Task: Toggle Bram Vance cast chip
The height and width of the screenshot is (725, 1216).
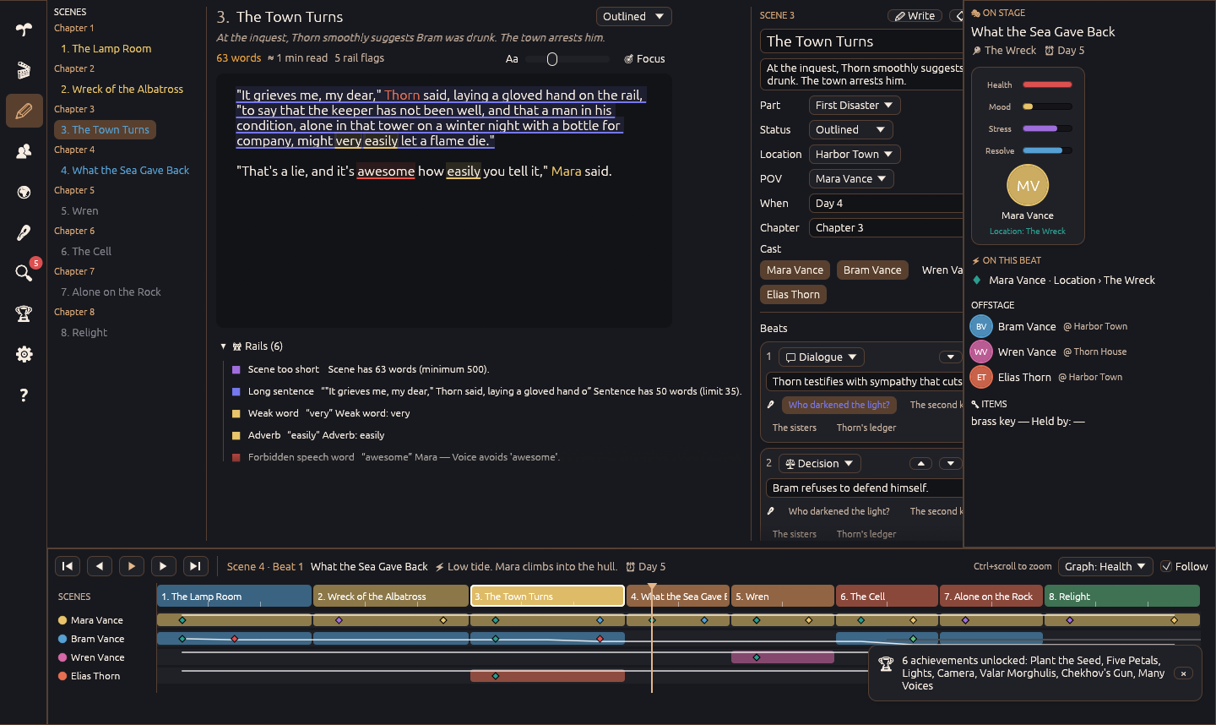Action: pos(872,270)
